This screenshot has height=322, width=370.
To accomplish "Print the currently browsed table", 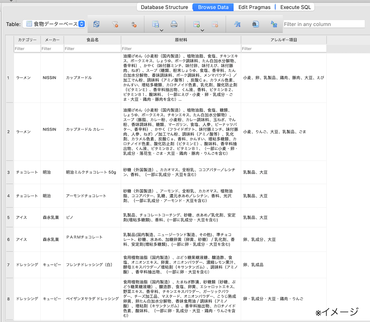I will point(174,24).
